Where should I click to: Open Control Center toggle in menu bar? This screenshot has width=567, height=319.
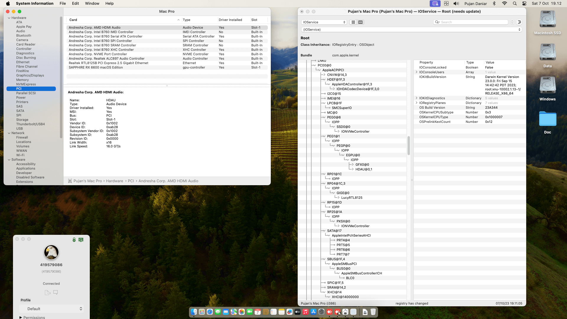tap(524, 4)
